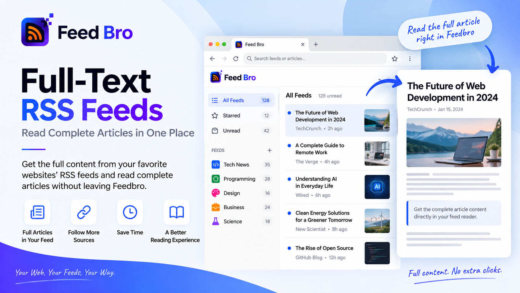
Task: Click the AI chip thumbnail of Wired article
Action: pos(377,187)
